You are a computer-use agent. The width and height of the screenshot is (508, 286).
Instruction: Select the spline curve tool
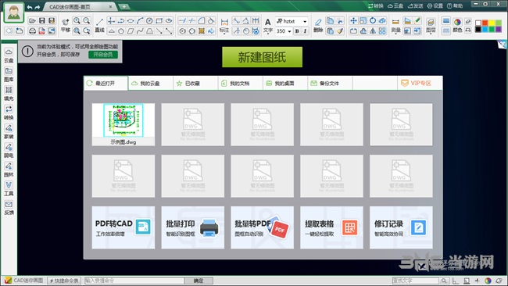click(x=140, y=31)
